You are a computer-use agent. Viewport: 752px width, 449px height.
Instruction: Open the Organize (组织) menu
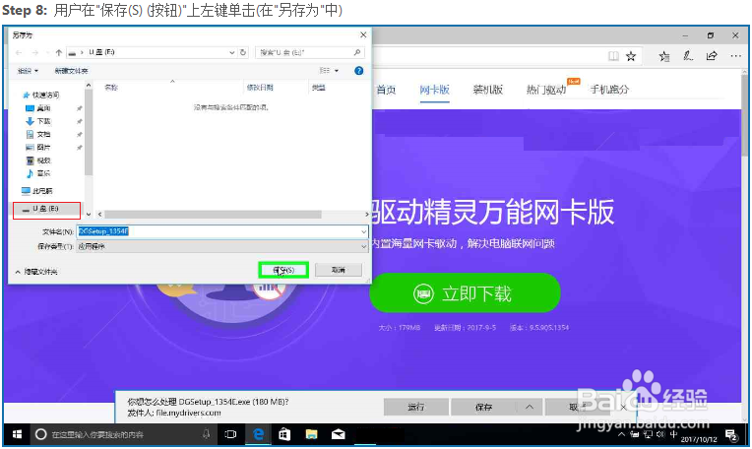click(x=28, y=71)
